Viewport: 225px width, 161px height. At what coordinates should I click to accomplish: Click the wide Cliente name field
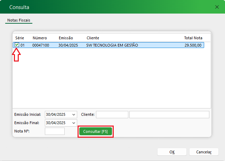[x=169, y=115]
